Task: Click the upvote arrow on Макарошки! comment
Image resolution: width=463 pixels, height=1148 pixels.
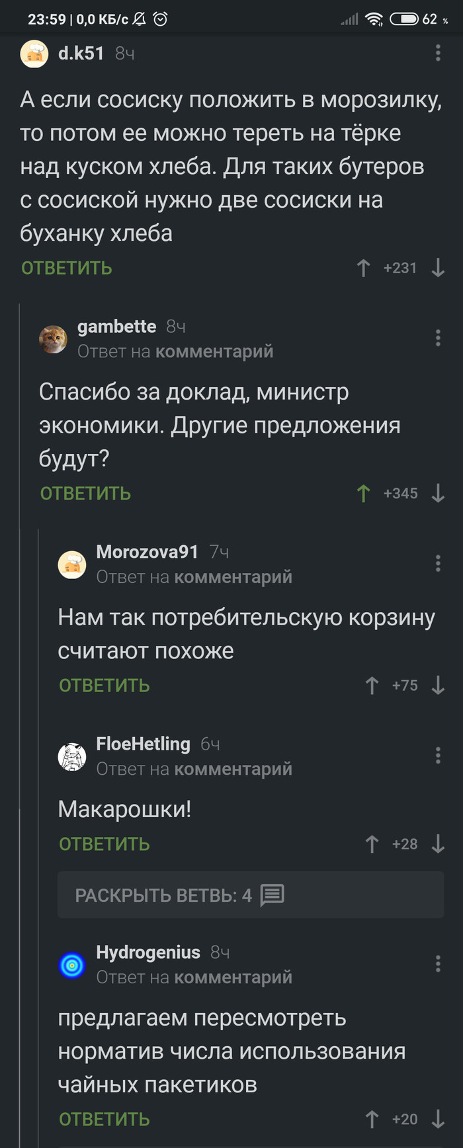Action: click(372, 844)
